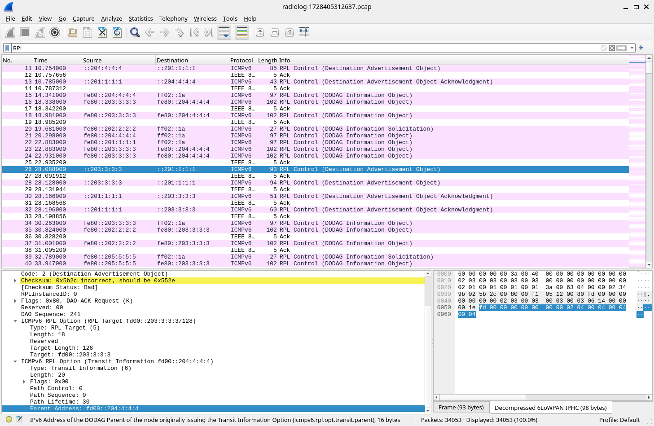Viewport: 654px width, 426px height.
Task: Expand Flags: 0x80 DAO-ACK Request
Action: (15, 301)
